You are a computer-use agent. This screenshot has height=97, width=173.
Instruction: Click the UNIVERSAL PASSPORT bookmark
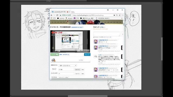(x=103, y=18)
